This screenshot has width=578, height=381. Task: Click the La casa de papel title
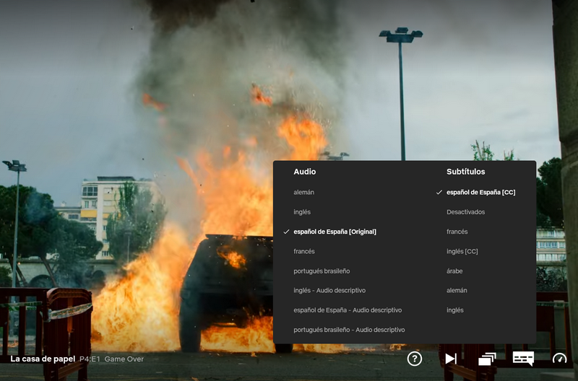43,359
